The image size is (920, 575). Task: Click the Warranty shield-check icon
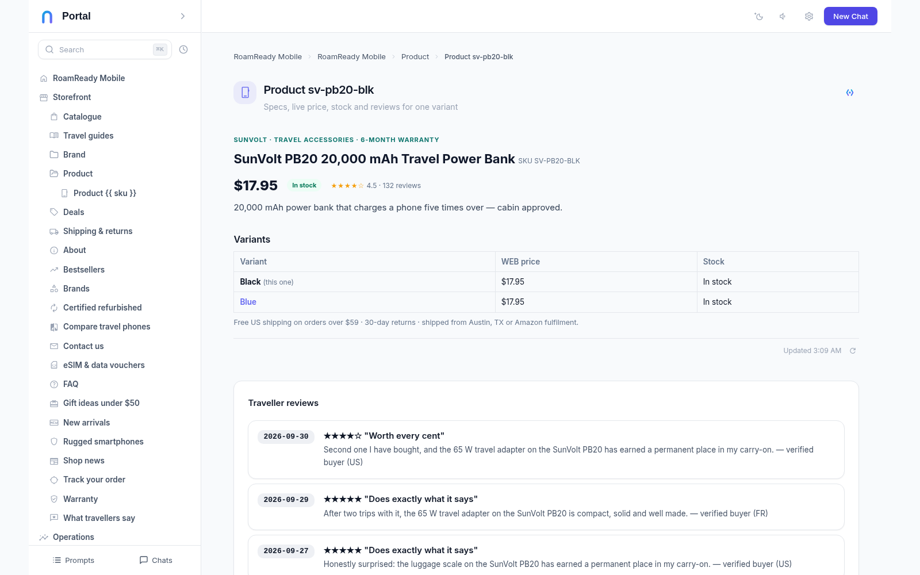54,499
